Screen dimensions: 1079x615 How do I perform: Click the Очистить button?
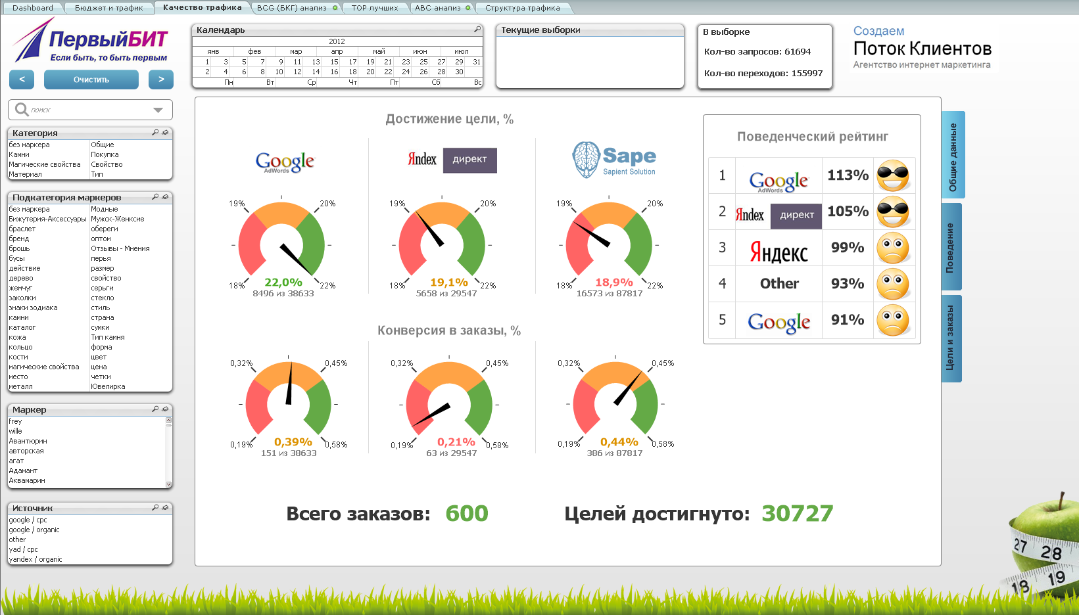point(91,80)
